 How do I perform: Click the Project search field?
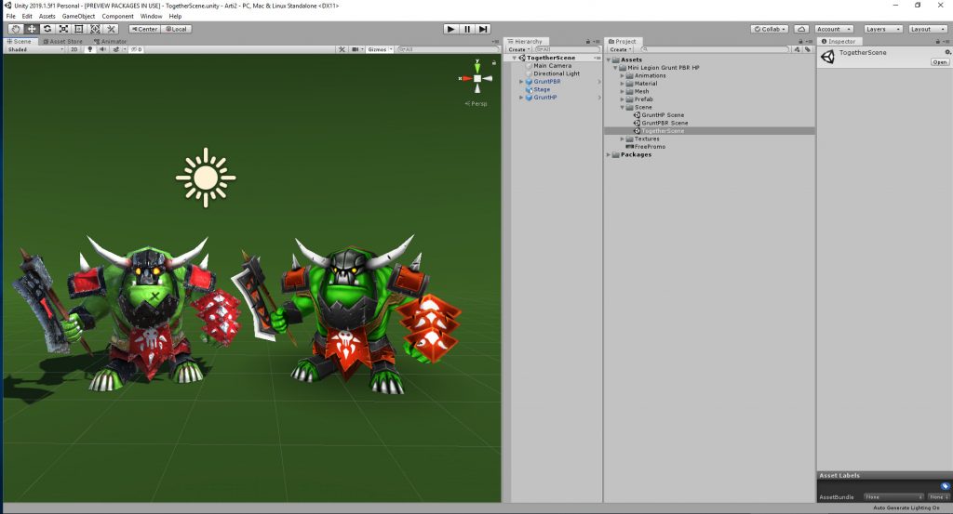point(714,50)
